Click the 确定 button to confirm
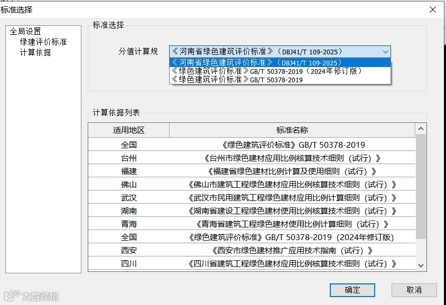The width and height of the screenshot is (446, 305). click(x=352, y=290)
